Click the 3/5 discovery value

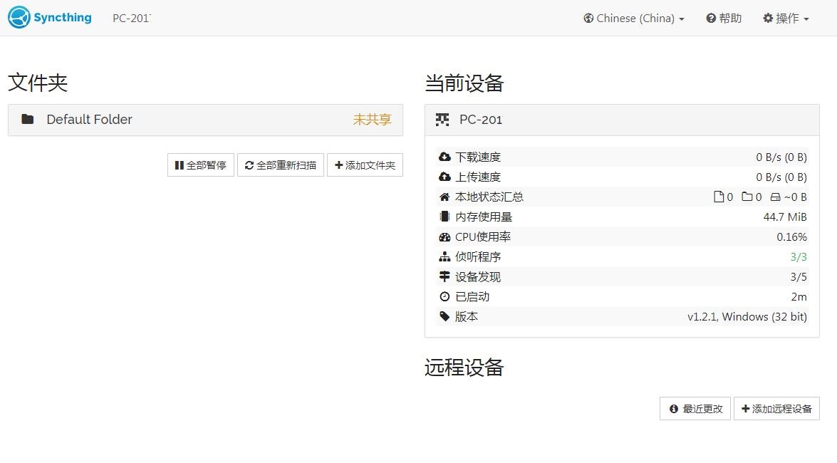pyautogui.click(x=799, y=276)
